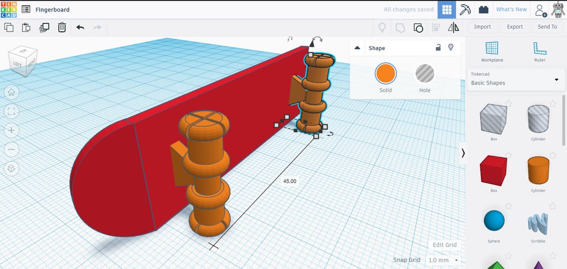Click the view cube
The image size is (567, 269).
[x=23, y=61]
